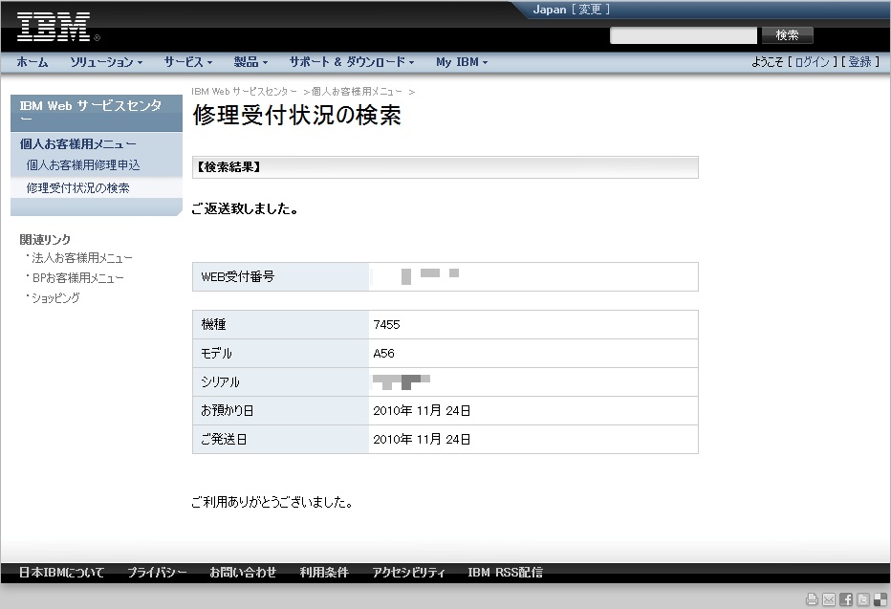Open 個人お客様用修理申込 in the sidebar
The height and width of the screenshot is (609, 891).
(x=83, y=164)
